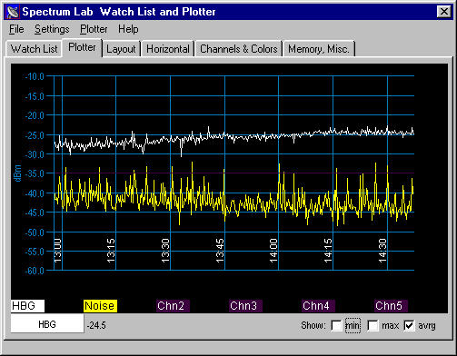Uncheck the avrg show checkbox
This screenshot has width=457, height=356.
[x=409, y=326]
